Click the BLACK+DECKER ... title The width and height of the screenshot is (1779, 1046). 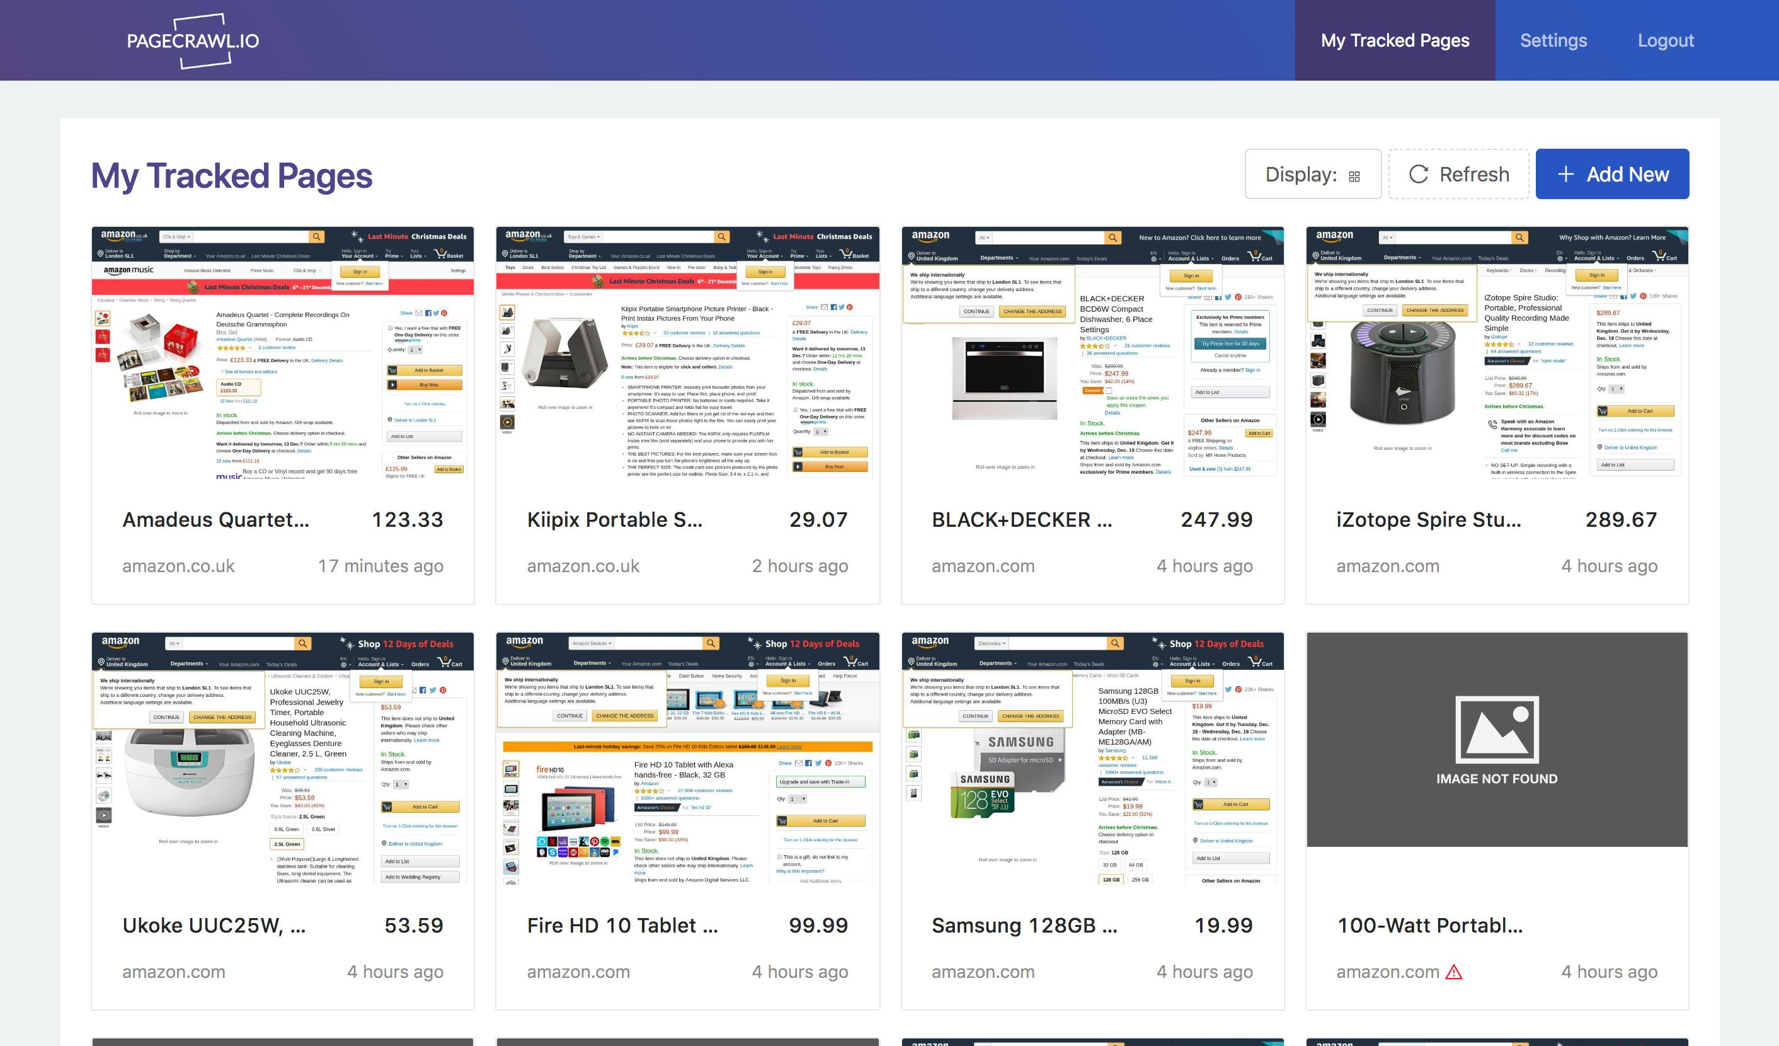pos(1022,520)
